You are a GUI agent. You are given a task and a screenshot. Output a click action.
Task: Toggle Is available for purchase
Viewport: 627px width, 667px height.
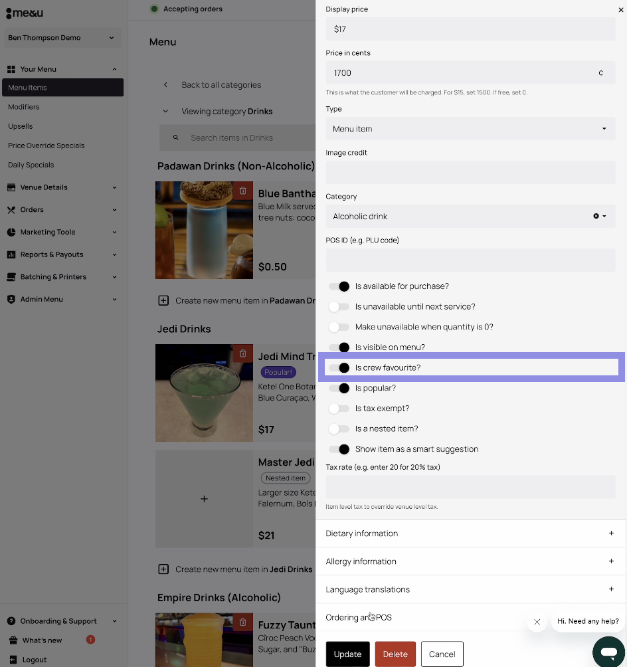coord(339,286)
